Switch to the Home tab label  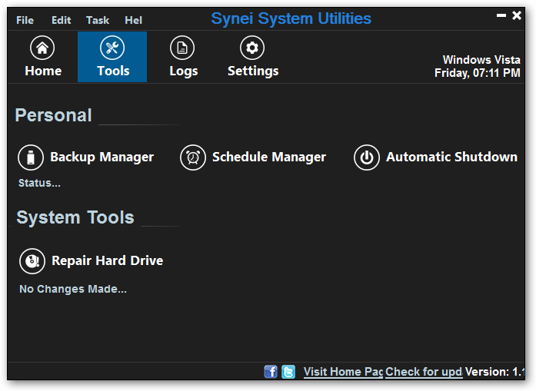(x=43, y=71)
